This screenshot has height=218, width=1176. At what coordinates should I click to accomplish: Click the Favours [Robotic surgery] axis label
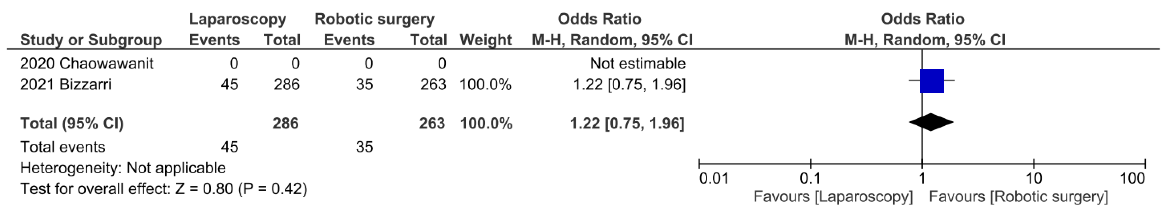pos(1018,197)
